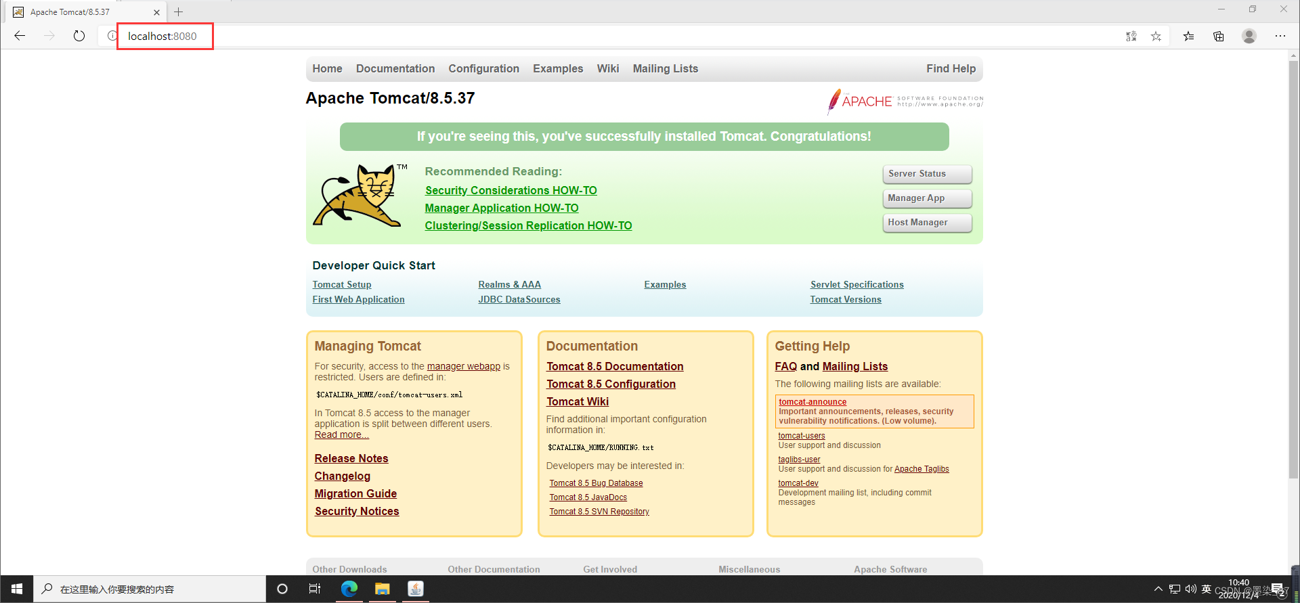Viewport: 1300px width, 603px height.
Task: Open Mailing Lists navigation item
Action: coord(666,68)
